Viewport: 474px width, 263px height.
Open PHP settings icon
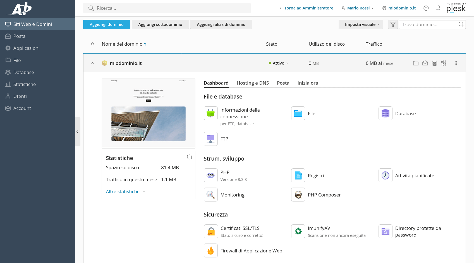(x=211, y=175)
